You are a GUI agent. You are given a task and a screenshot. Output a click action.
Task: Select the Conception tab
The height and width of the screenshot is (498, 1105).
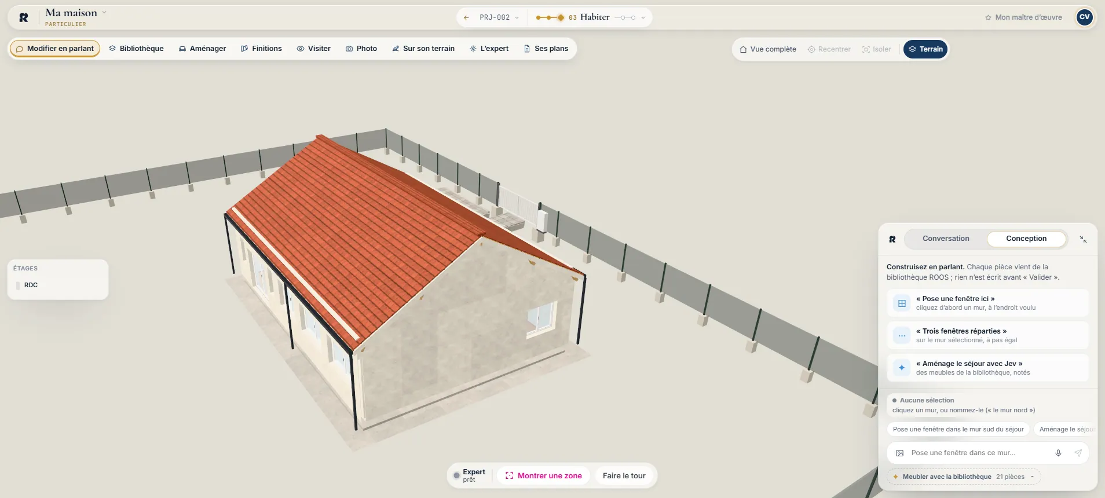click(x=1026, y=239)
